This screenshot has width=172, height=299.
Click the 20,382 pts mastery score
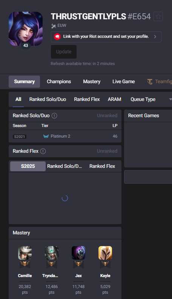25,289
